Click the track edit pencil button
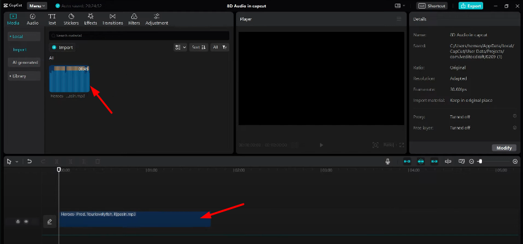This screenshot has height=244, width=523. (x=50, y=222)
